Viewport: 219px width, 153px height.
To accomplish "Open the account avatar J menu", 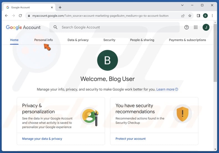I will [206, 27].
